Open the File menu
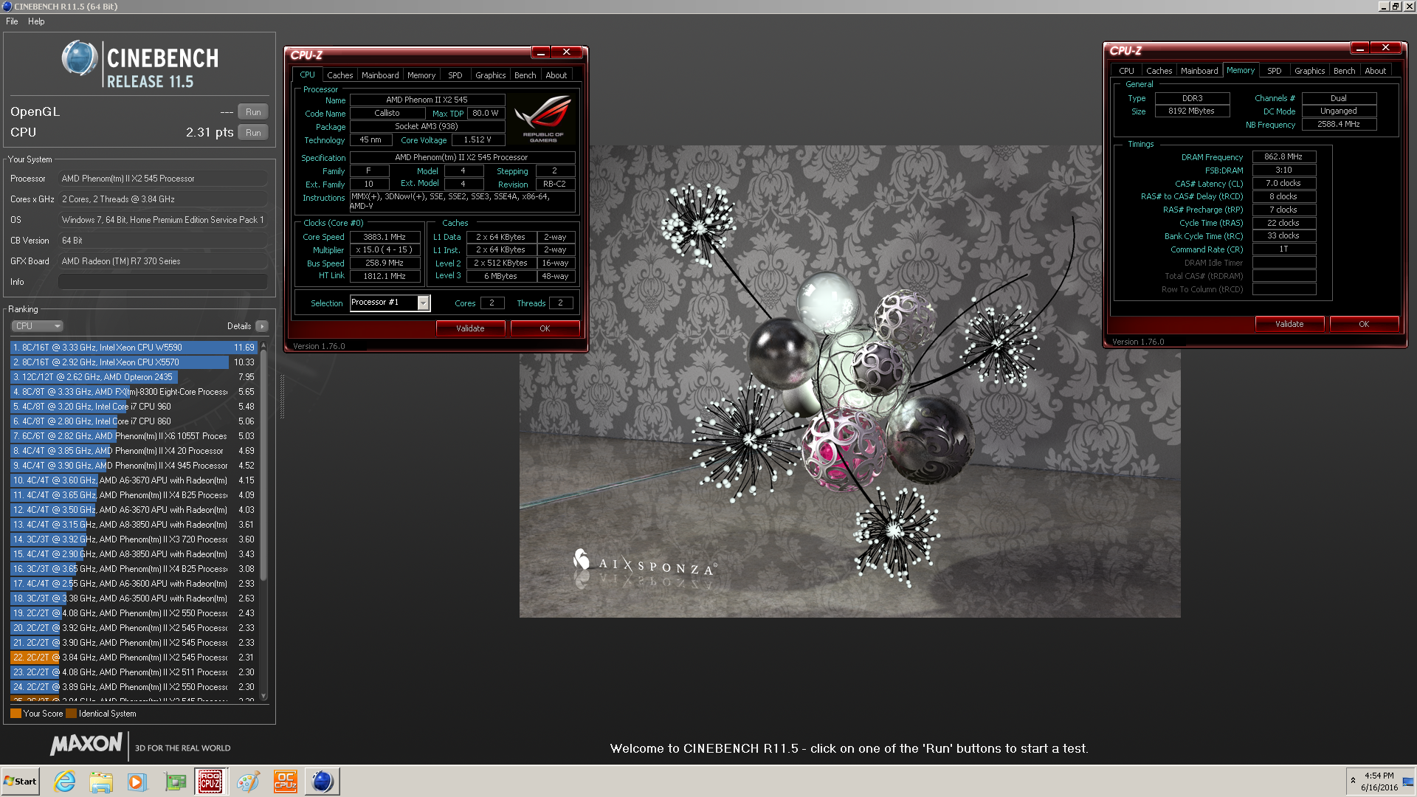Screen dimensions: 1417x797 coord(12,21)
